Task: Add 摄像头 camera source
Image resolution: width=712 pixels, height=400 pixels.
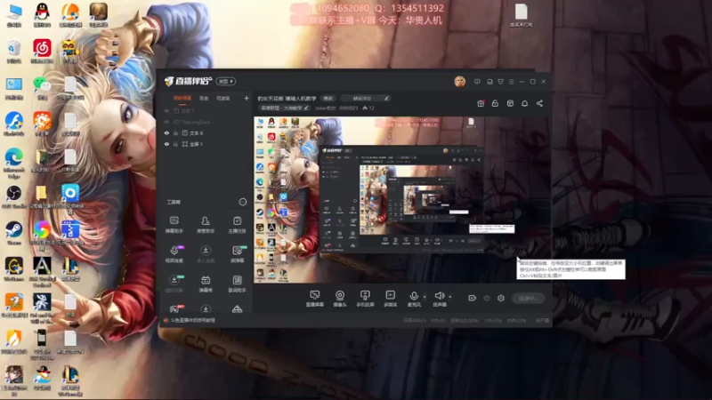Action: coord(340,299)
